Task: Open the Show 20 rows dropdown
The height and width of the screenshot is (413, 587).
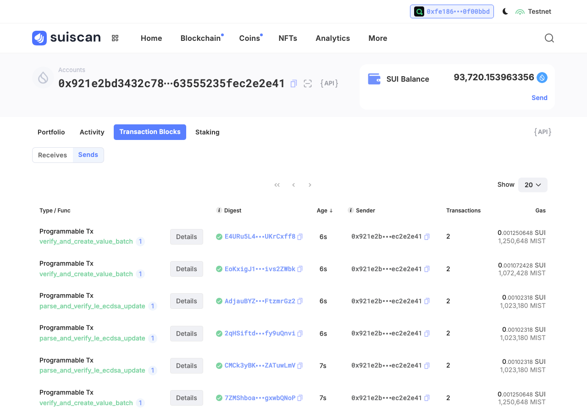Action: [533, 185]
